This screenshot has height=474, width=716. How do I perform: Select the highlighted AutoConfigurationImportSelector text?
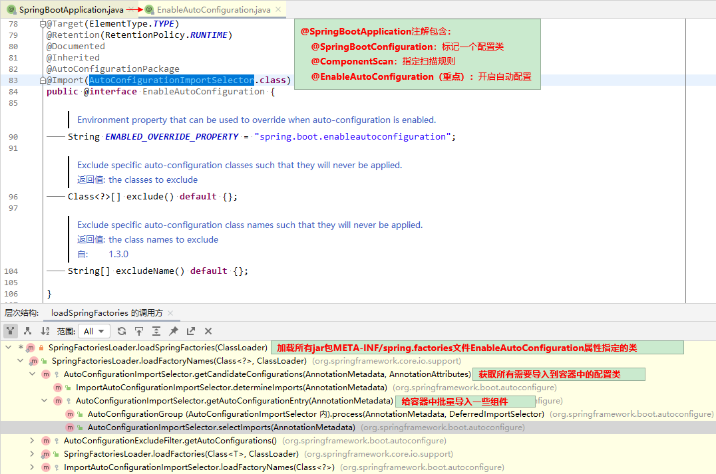pos(170,80)
